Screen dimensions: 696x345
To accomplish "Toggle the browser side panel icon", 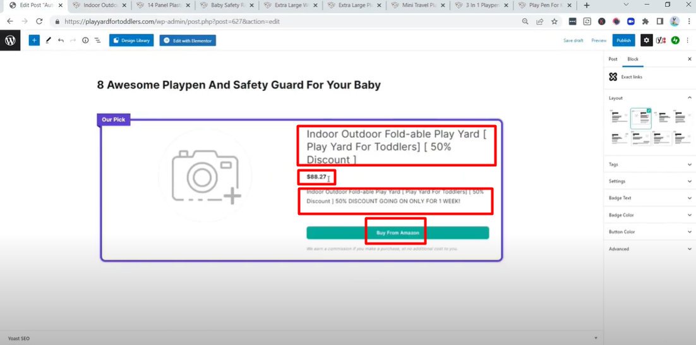I will [x=660, y=21].
